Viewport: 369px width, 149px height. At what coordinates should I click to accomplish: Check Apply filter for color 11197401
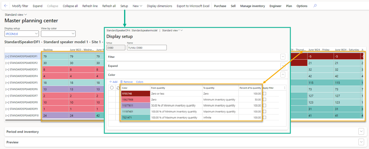coord(265,111)
